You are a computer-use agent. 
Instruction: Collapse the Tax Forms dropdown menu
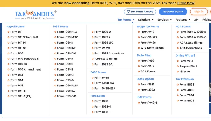(x=126, y=20)
